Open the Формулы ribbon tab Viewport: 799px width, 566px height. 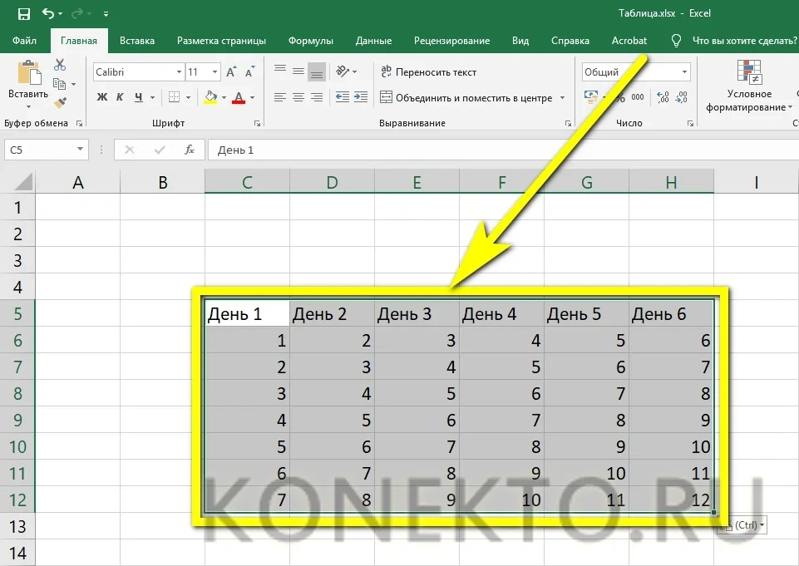point(310,40)
